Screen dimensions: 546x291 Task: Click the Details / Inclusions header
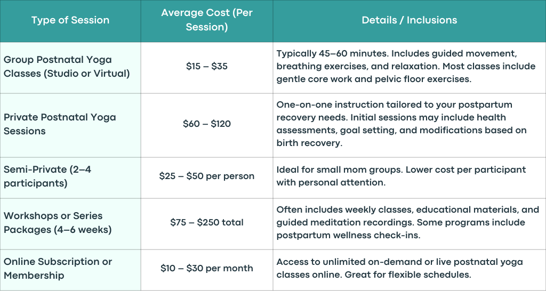tap(409, 20)
